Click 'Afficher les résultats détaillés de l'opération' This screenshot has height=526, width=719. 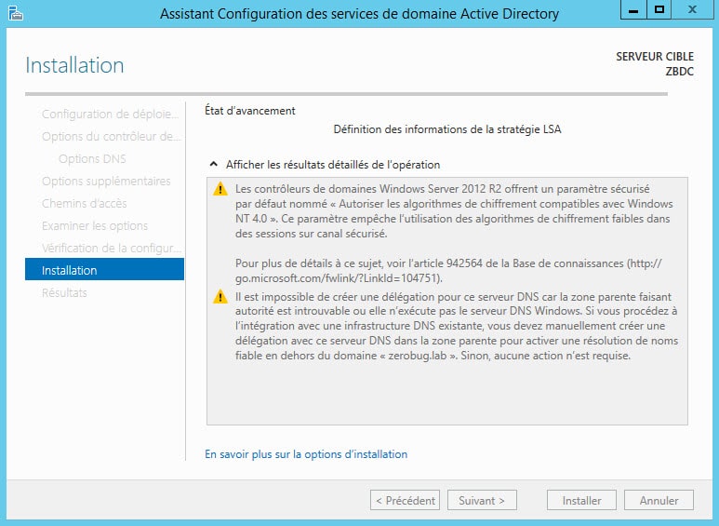pos(333,165)
